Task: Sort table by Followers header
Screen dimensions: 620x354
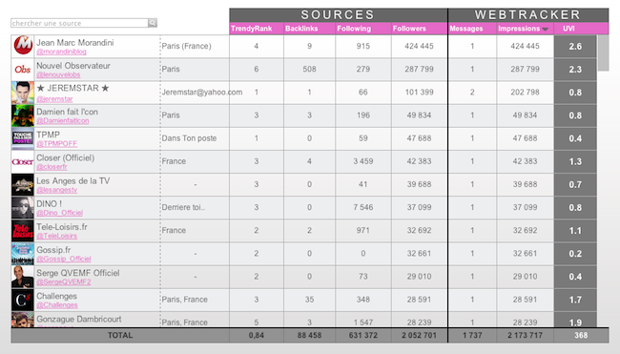Action: pyautogui.click(x=409, y=29)
